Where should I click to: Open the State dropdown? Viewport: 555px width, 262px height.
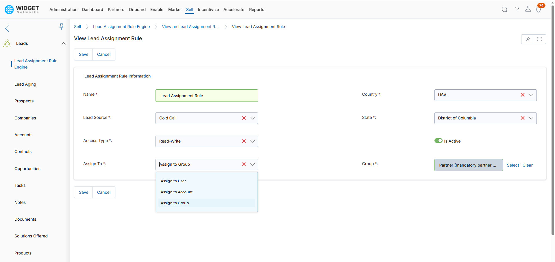[531, 118]
